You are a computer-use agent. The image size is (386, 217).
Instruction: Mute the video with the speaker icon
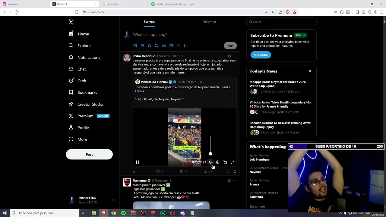point(210,162)
